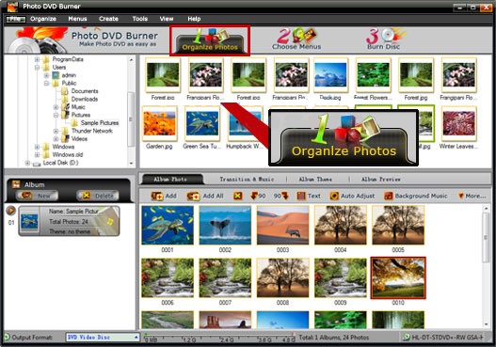Rotate photo 90 degrees counterclockwise
This screenshot has width=496, height=347.
click(x=258, y=196)
